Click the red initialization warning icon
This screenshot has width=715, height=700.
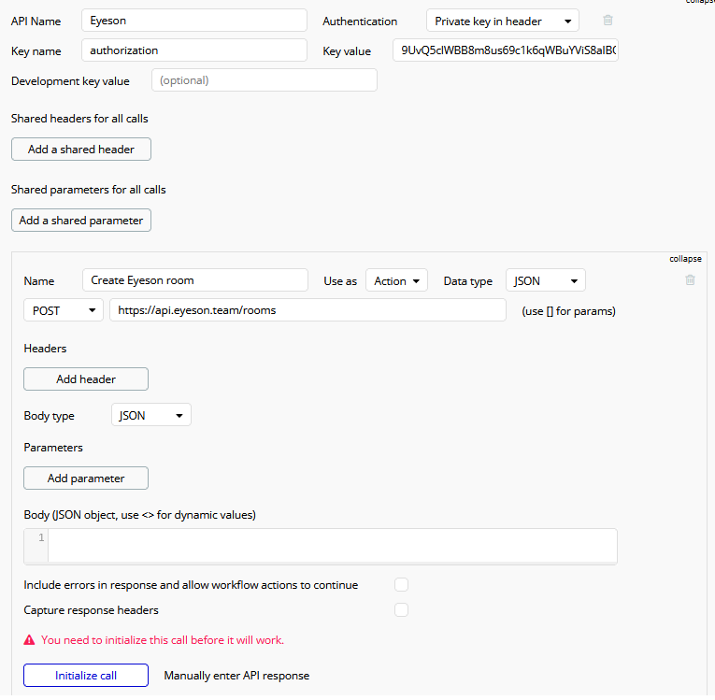tap(30, 640)
